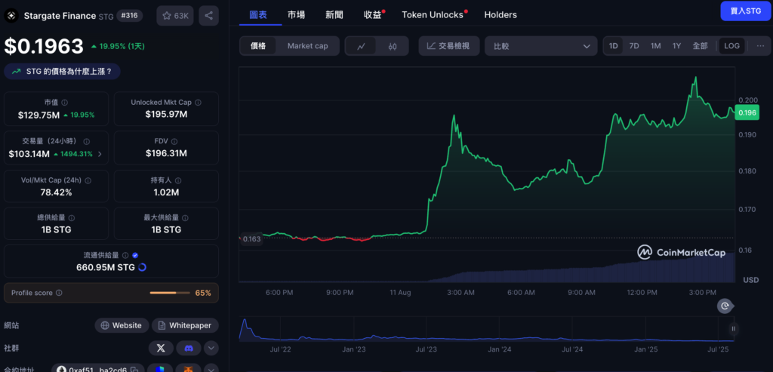Click the chart range slider pause handle
Image resolution: width=773 pixels, height=372 pixels.
click(732, 328)
